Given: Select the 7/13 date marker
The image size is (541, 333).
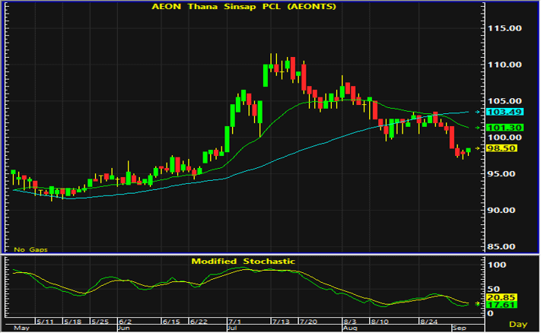Looking at the screenshot, I should [x=281, y=322].
